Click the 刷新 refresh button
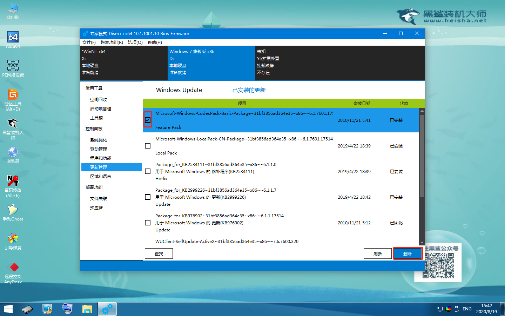 click(x=378, y=254)
